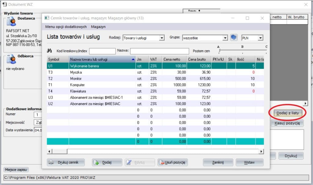Viewport: 313px width, 185px height.
Task: Click the Odbiorca recipient person icon
Action: (11, 59)
